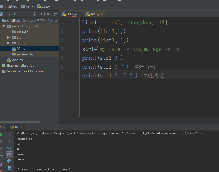Expand the Scripts folder
Viewport: 219px width, 172px height.
tap(9, 43)
